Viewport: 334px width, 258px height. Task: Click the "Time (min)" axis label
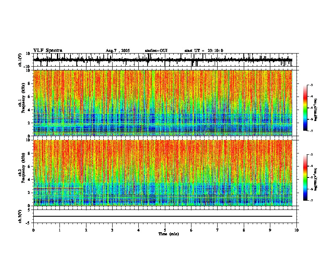[x=169, y=234]
